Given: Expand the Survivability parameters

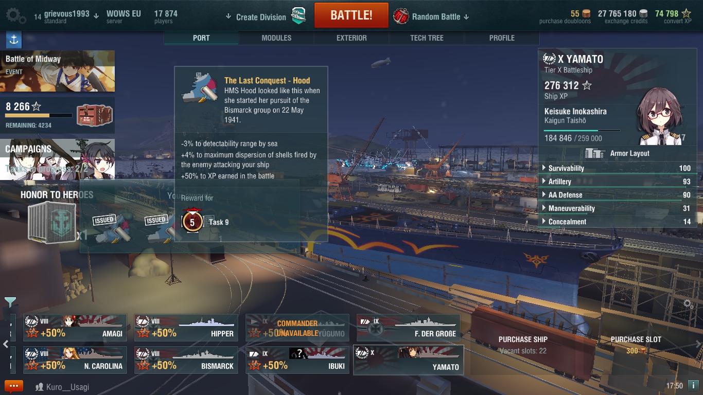Looking at the screenshot, I should click(617, 168).
